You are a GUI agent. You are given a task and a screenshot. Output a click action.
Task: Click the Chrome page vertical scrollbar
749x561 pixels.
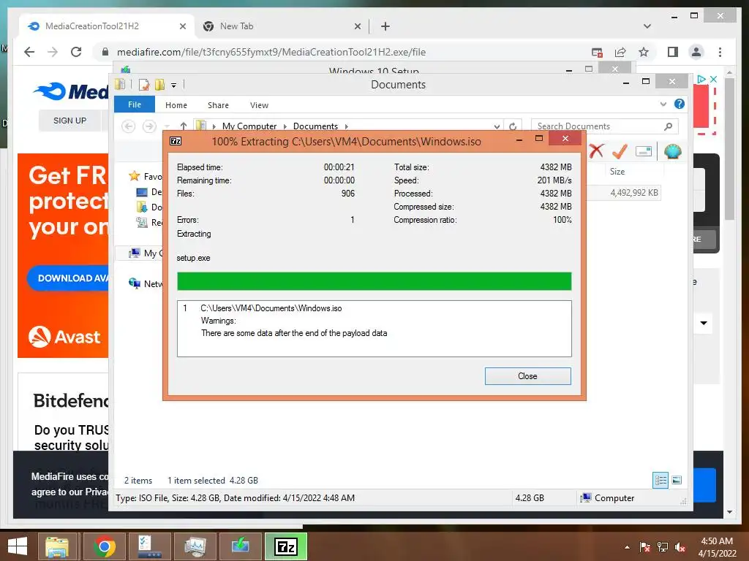click(729, 148)
